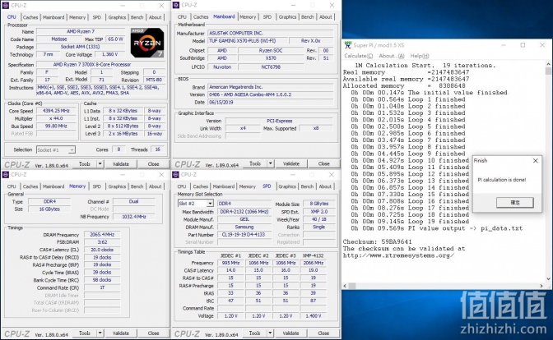Screen dimensions: 553x340
Task: Click Close button in Mainboard window
Action: click(x=323, y=163)
